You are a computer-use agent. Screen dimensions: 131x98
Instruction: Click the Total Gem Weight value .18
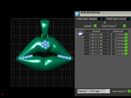coord(101,19)
